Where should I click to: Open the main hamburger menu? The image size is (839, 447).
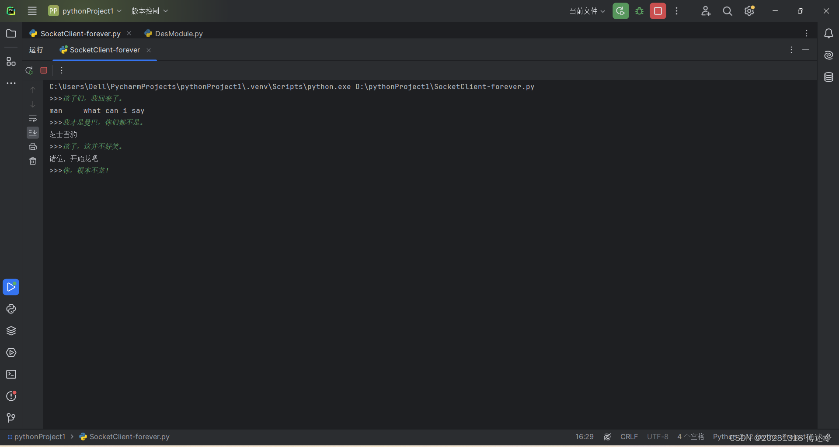point(32,11)
